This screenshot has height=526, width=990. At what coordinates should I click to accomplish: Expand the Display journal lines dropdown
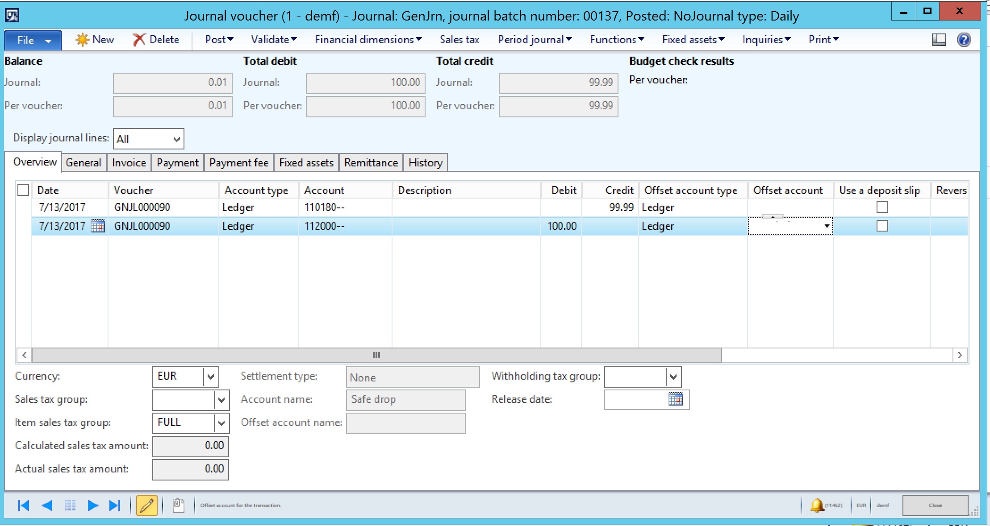click(176, 139)
